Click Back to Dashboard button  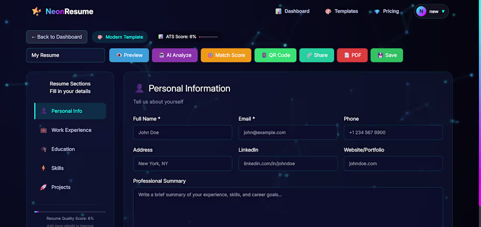coord(57,37)
